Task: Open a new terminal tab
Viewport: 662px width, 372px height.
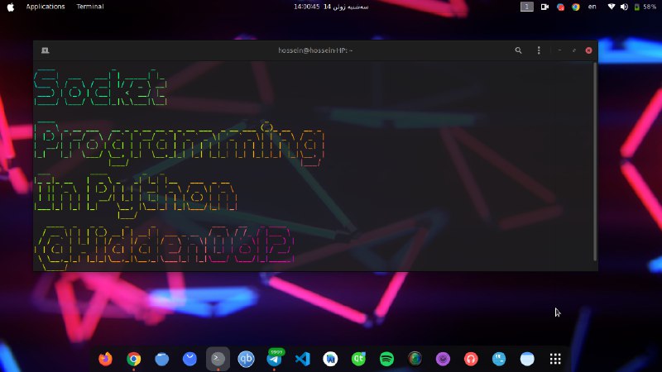Action: 46,50
